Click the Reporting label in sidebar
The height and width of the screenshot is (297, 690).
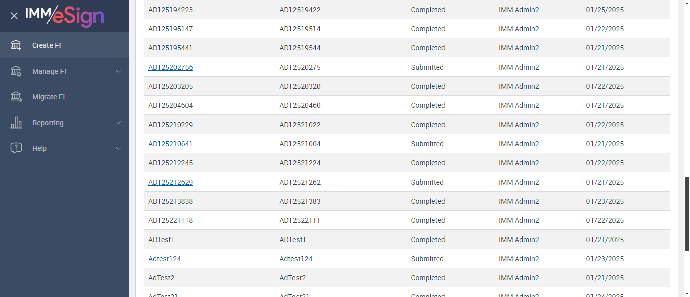[x=48, y=123]
